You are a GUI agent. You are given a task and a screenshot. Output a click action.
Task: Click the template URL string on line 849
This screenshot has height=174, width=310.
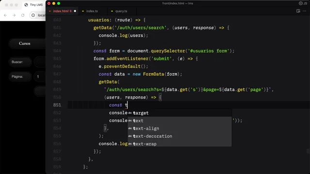[187, 89]
